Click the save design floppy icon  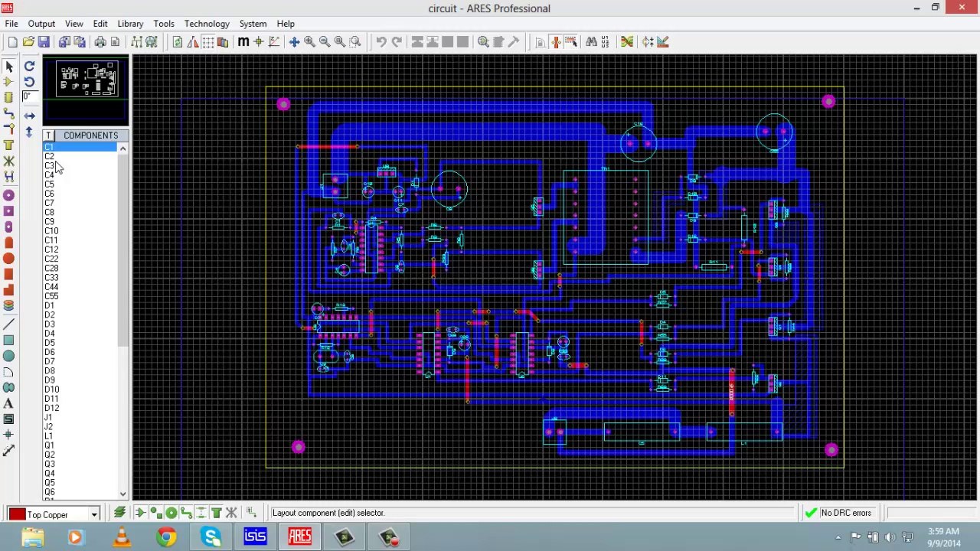[44, 42]
